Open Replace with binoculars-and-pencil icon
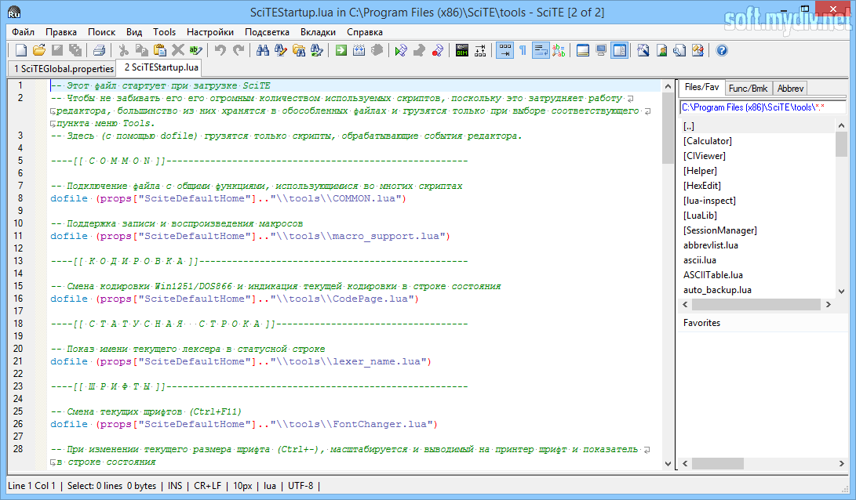This screenshot has height=500, width=856. click(281, 51)
